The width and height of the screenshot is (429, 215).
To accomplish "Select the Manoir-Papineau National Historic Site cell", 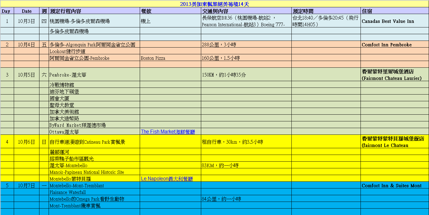I will (x=87, y=172).
